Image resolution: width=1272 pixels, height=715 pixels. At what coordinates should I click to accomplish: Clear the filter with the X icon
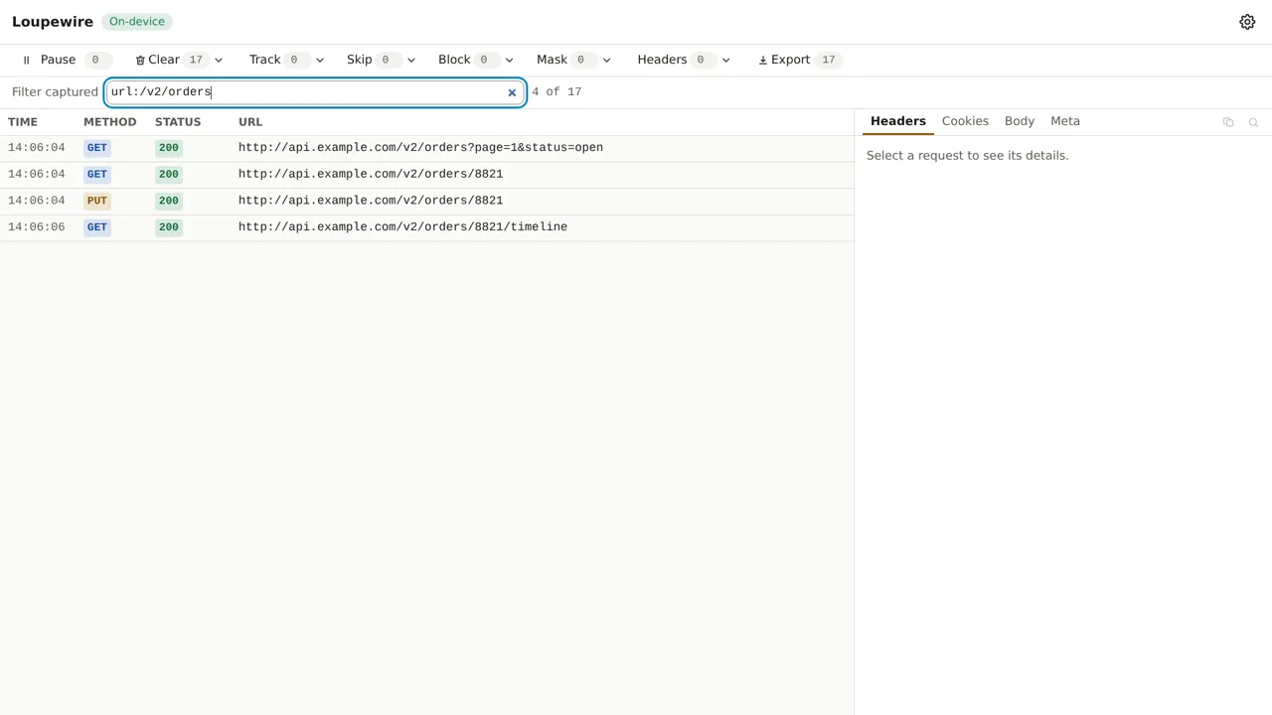coord(512,92)
